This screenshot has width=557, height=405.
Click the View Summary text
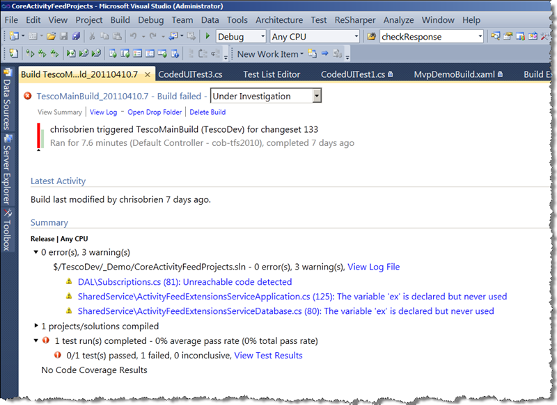tap(60, 112)
